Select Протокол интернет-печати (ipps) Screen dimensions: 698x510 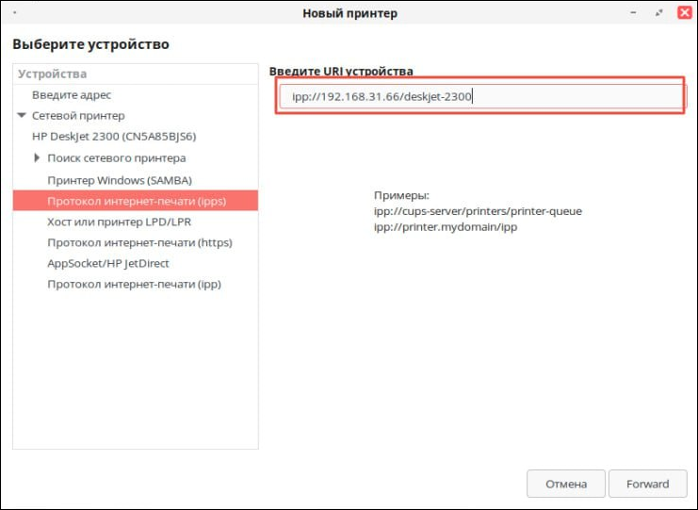(138, 200)
